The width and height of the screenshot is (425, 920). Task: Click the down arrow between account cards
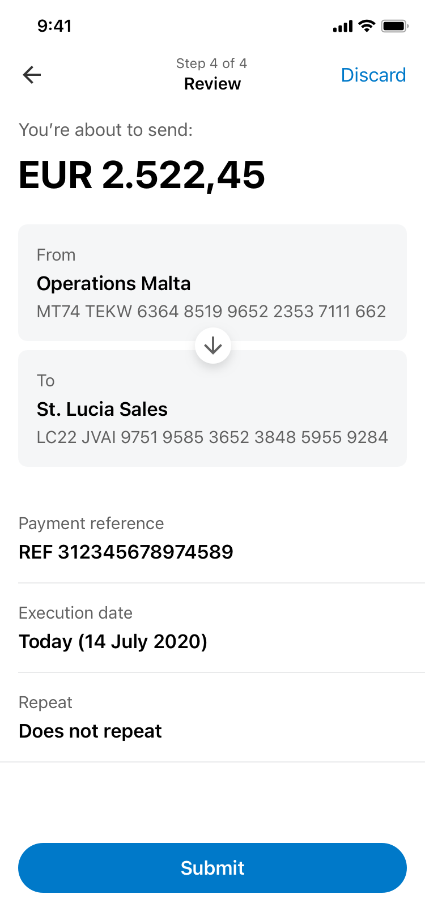(212, 346)
